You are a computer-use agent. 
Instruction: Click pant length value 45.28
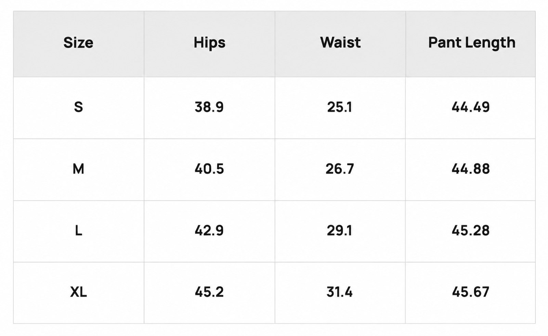(471, 231)
